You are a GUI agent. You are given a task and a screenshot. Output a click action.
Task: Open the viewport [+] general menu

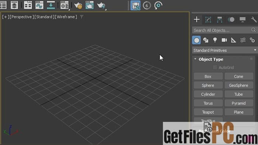[x=6, y=17]
